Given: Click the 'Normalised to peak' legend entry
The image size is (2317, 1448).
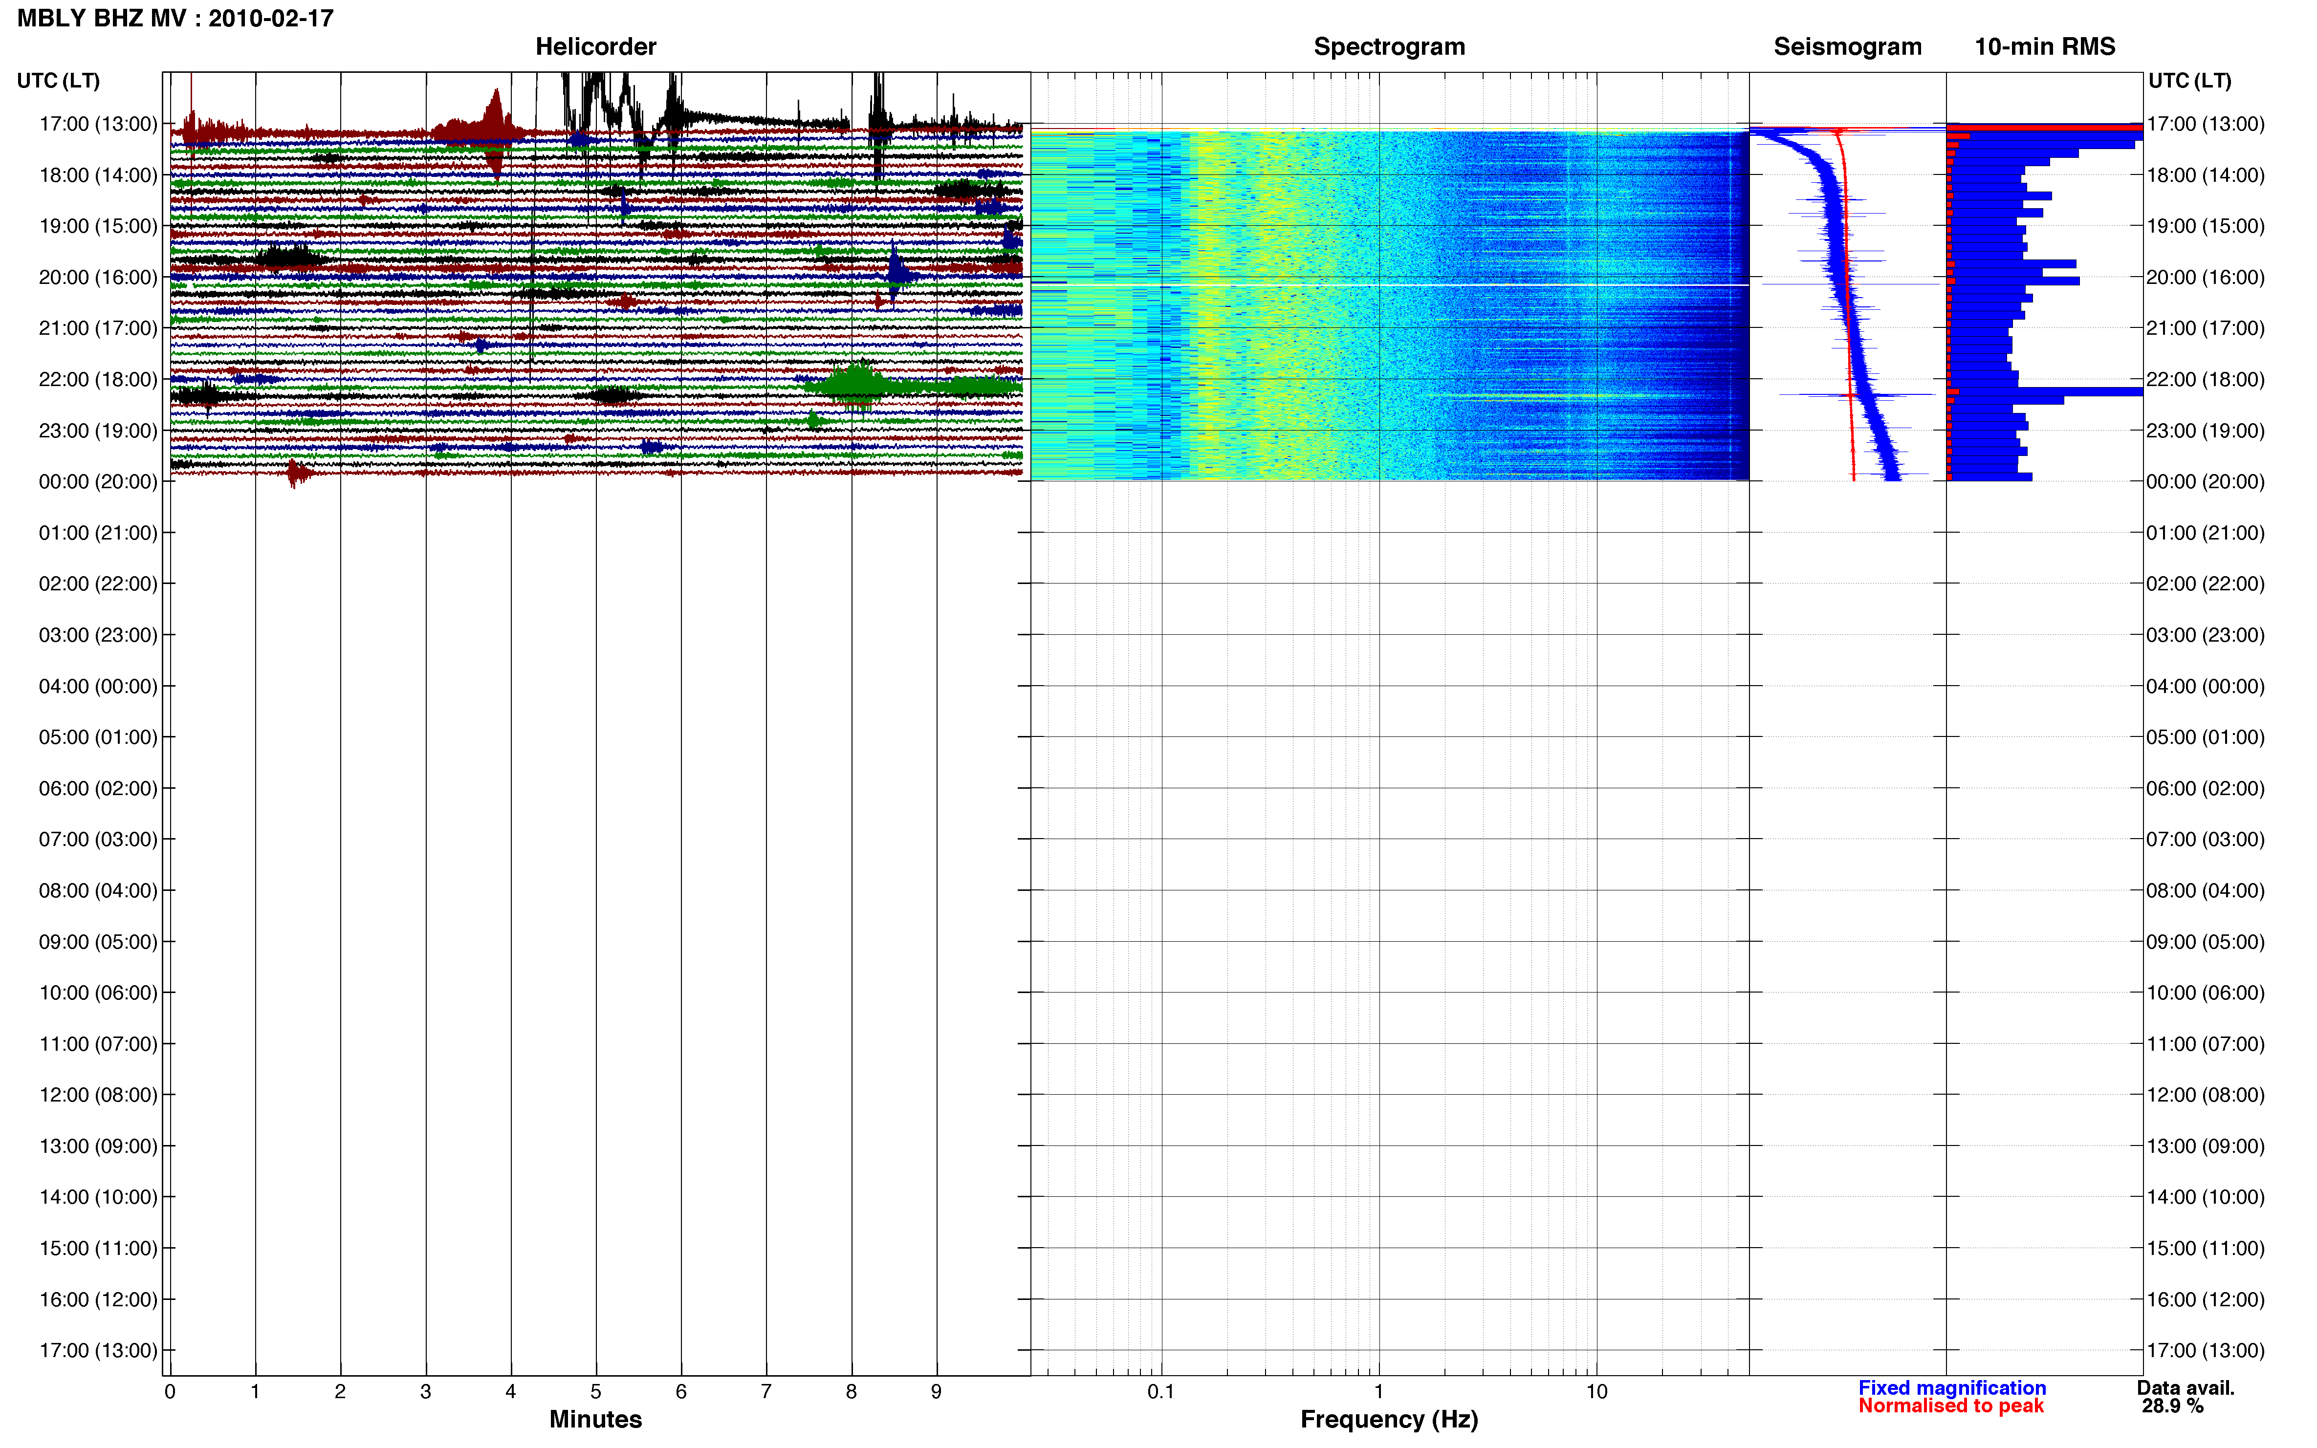Looking at the screenshot, I should pos(1950,1406).
